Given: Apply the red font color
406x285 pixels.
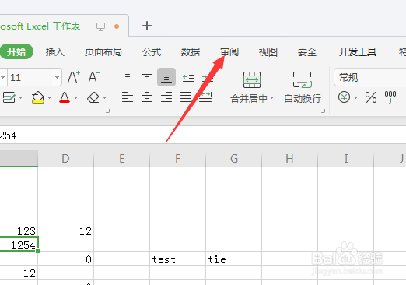Looking at the screenshot, I should click(65, 97).
